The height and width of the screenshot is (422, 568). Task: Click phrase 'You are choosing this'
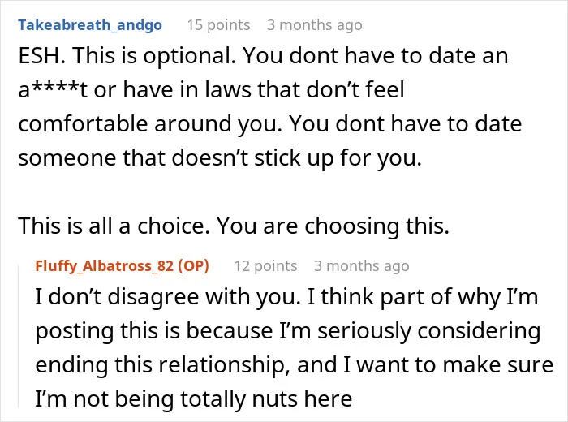333,226
